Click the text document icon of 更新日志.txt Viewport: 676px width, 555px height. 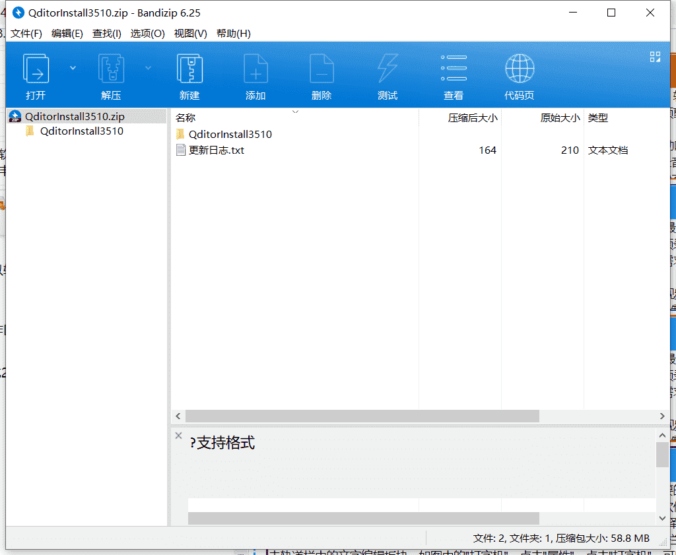[x=181, y=150]
